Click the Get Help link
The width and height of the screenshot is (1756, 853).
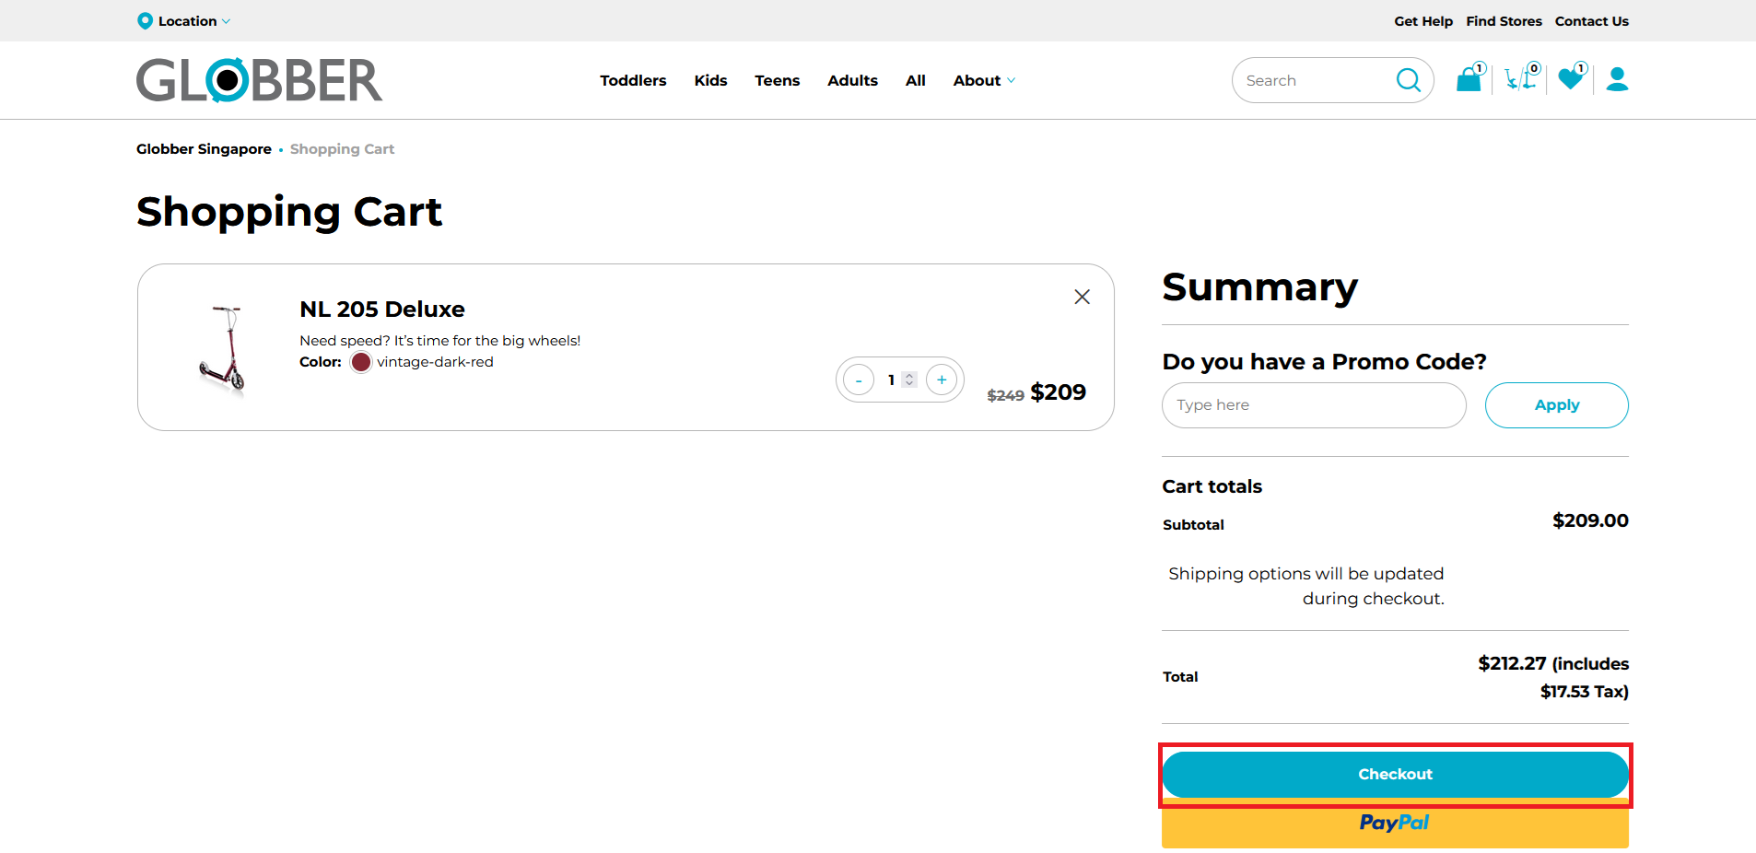tap(1422, 21)
